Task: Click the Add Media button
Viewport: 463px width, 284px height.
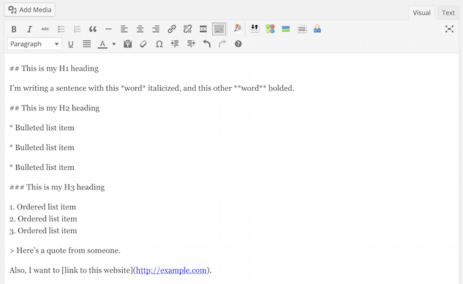Action: tap(30, 9)
